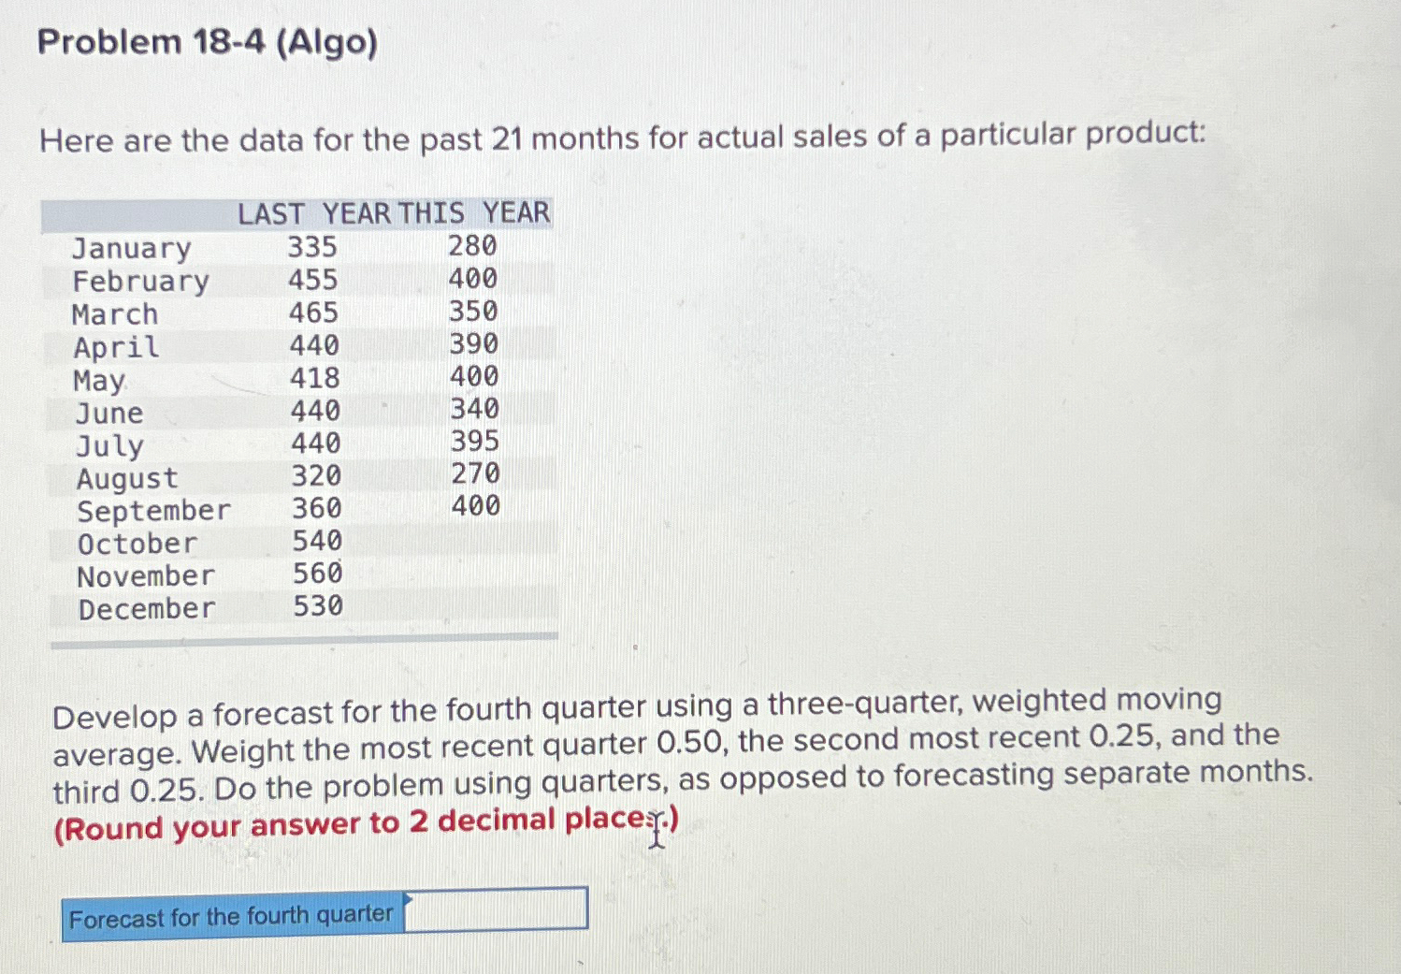Click the November row in the table
1401x974 pixels.
[x=143, y=574]
